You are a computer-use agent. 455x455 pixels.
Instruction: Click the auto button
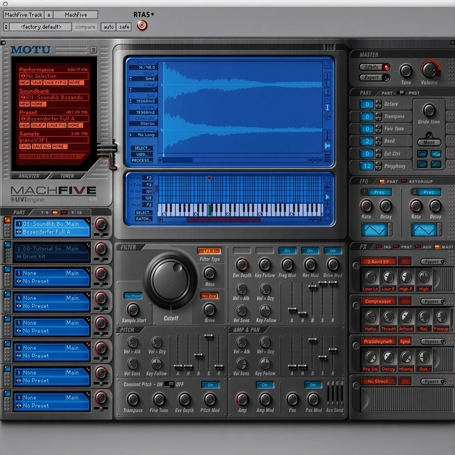[108, 27]
